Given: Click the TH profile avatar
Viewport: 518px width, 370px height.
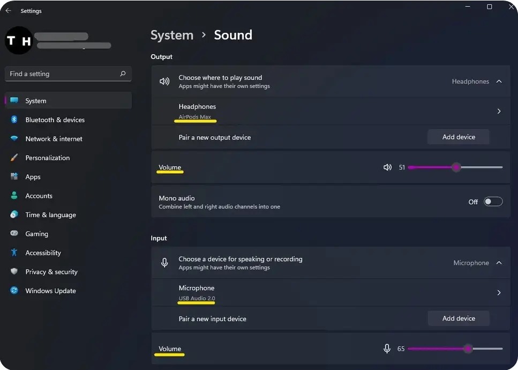Looking at the screenshot, I should [x=19, y=40].
